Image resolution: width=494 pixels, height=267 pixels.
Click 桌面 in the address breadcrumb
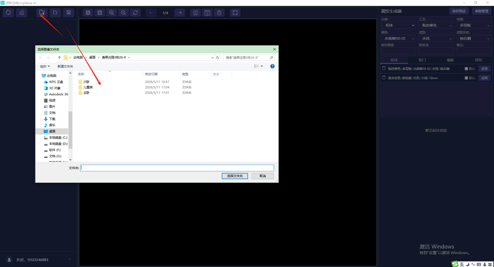click(x=92, y=57)
